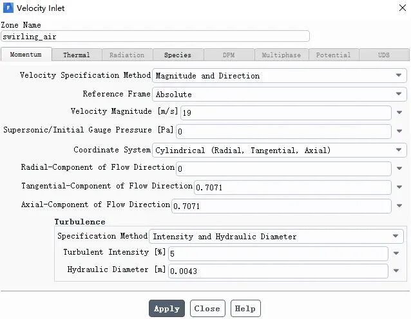Open turbulence Specification Method dropdown
The width and height of the screenshot is (411, 319).
point(276,237)
